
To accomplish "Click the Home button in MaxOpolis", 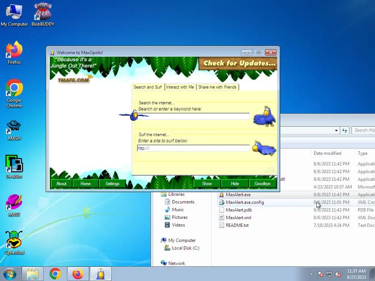I will point(85,184).
